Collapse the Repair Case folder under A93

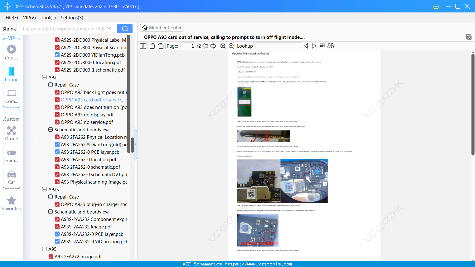click(51, 85)
